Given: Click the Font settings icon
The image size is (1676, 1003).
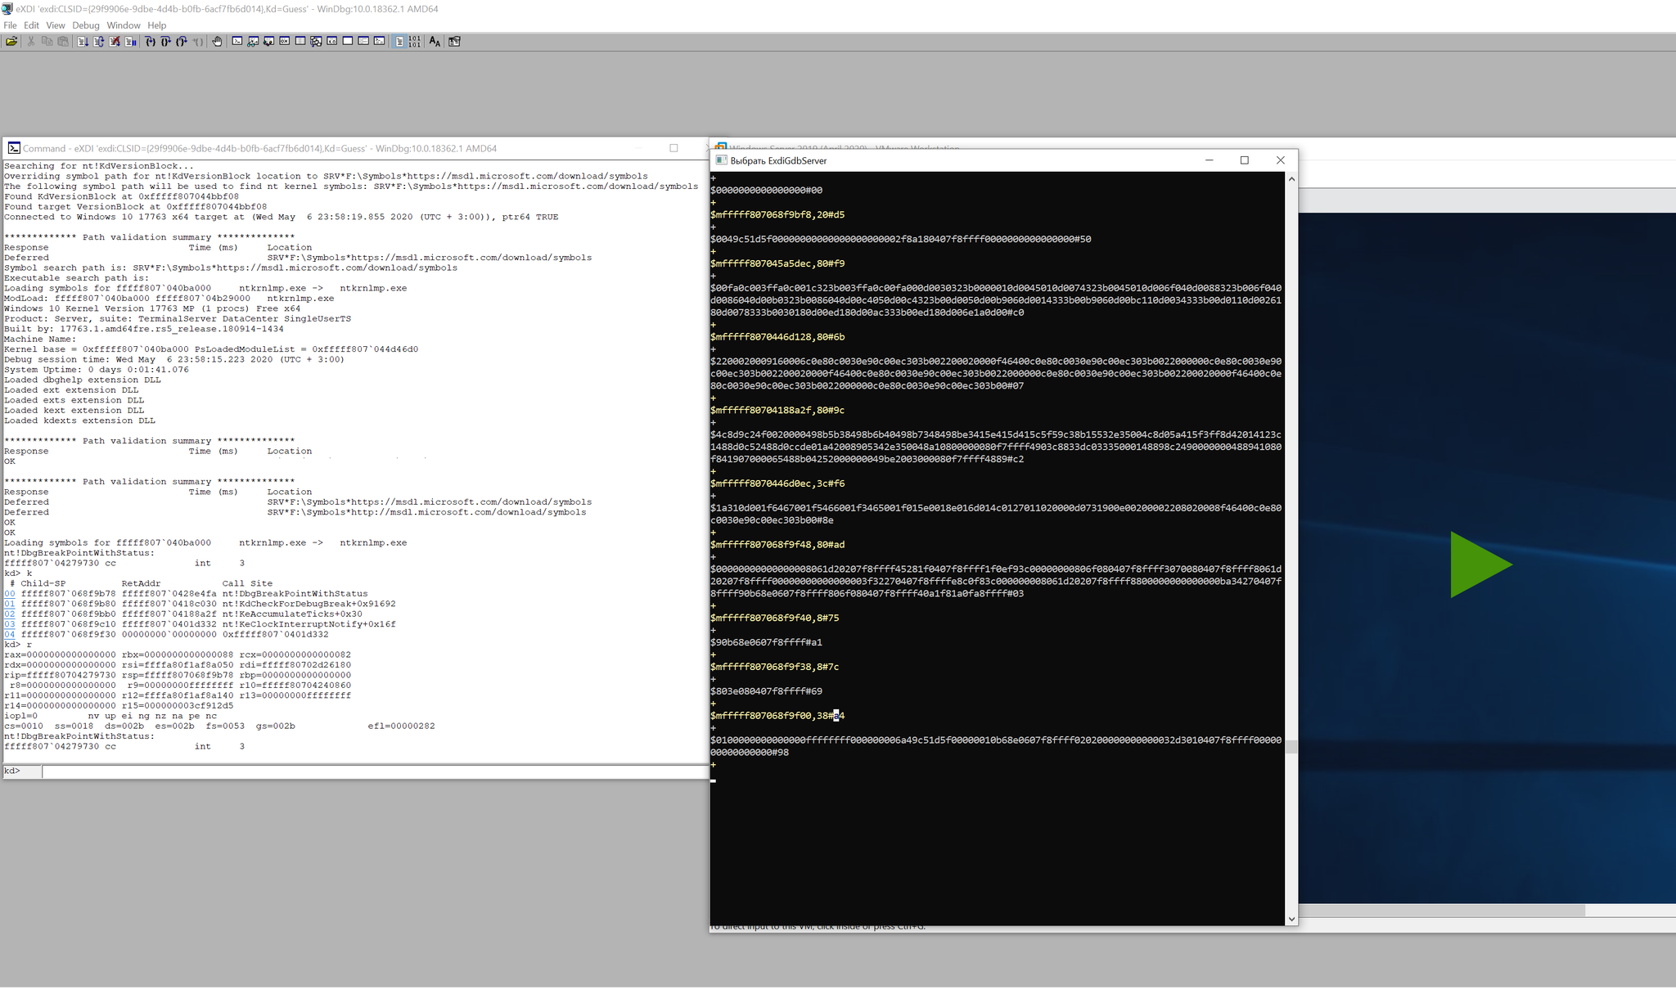Looking at the screenshot, I should [435, 42].
